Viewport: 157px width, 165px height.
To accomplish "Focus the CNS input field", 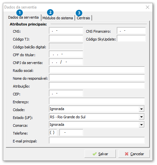I will (x=66, y=30).
